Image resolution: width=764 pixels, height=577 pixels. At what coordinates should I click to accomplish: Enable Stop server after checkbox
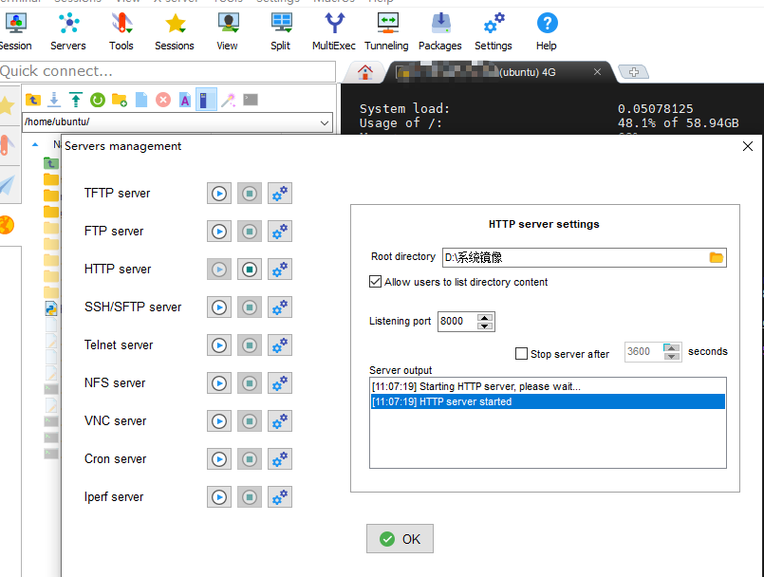pyautogui.click(x=521, y=354)
